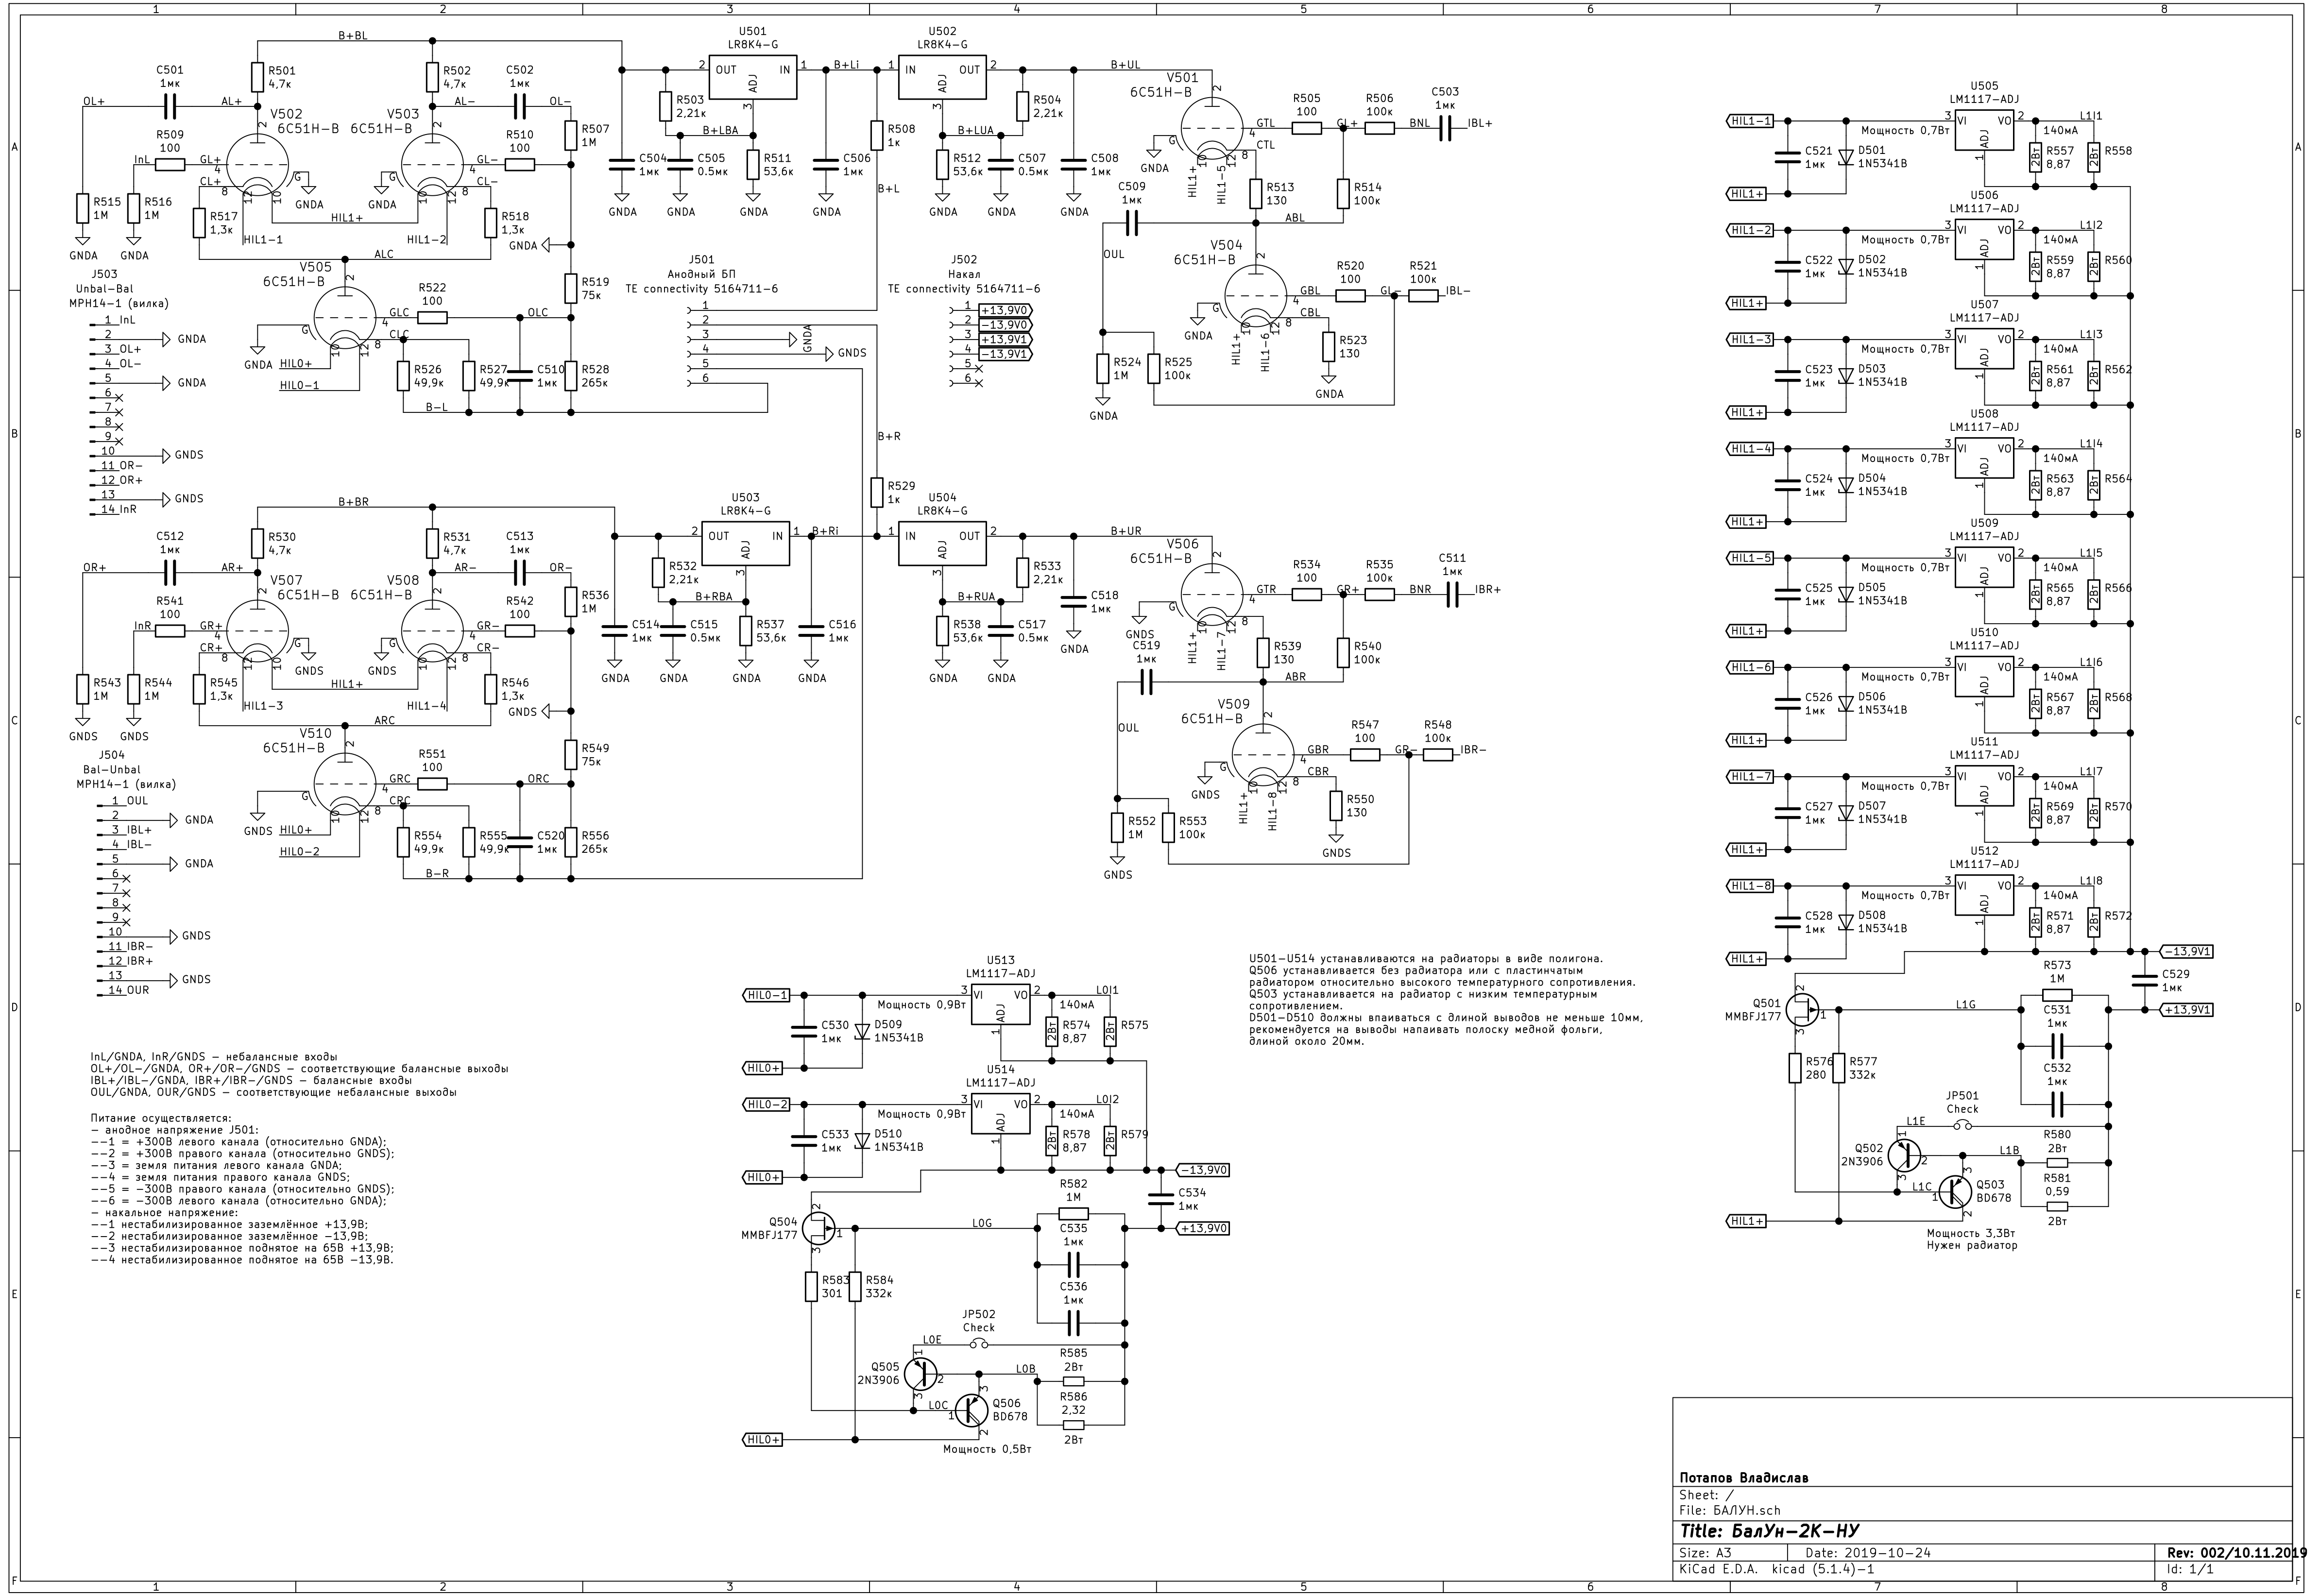Select the Q504 MMBFJ177 JFET symbol
Image resolution: width=2320 pixels, height=1596 pixels.
pyautogui.click(x=818, y=1228)
